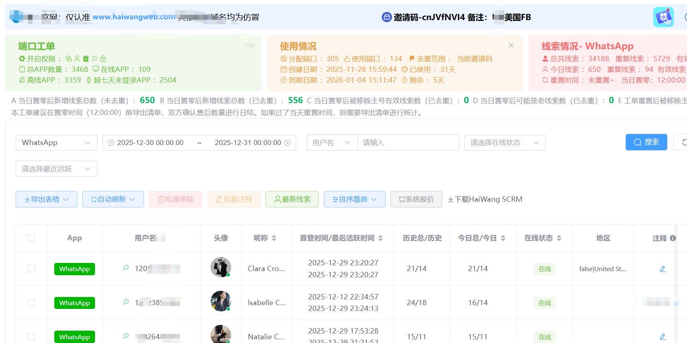687x343 pixels.
Task: Open the WhatsApp app-type dropdown
Action: pos(56,143)
